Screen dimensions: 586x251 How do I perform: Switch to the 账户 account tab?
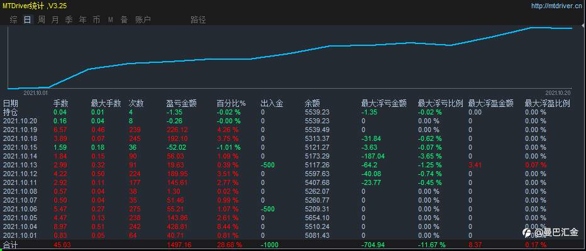coord(143,20)
